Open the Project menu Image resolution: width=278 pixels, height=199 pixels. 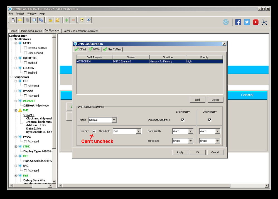point(20,14)
